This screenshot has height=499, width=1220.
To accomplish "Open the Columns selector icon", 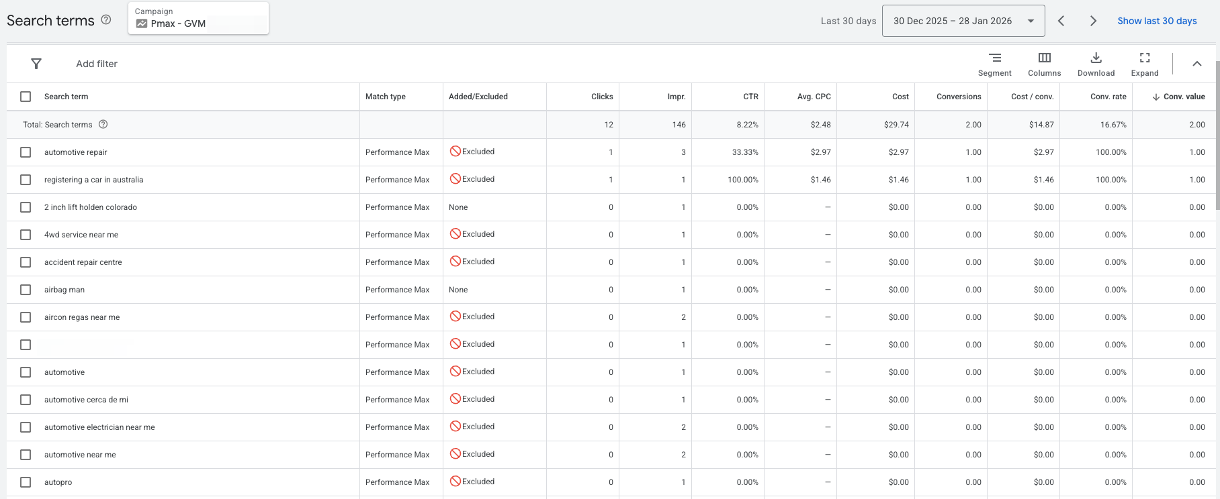I will click(1045, 58).
